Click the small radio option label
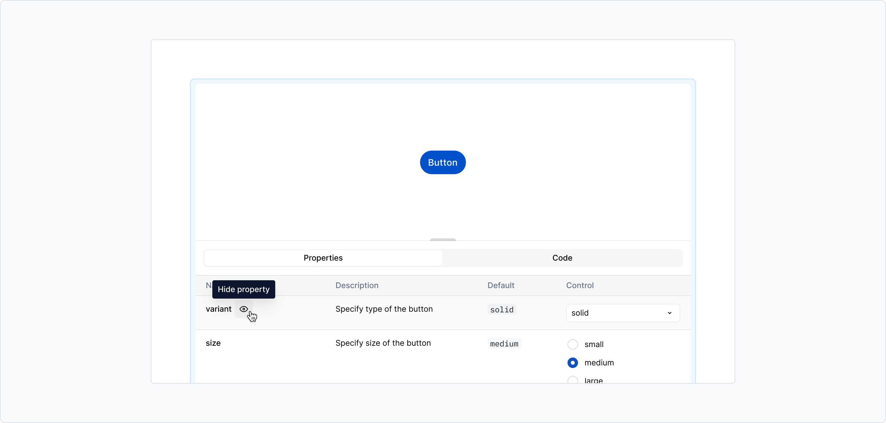Image resolution: width=886 pixels, height=423 pixels. (x=594, y=344)
